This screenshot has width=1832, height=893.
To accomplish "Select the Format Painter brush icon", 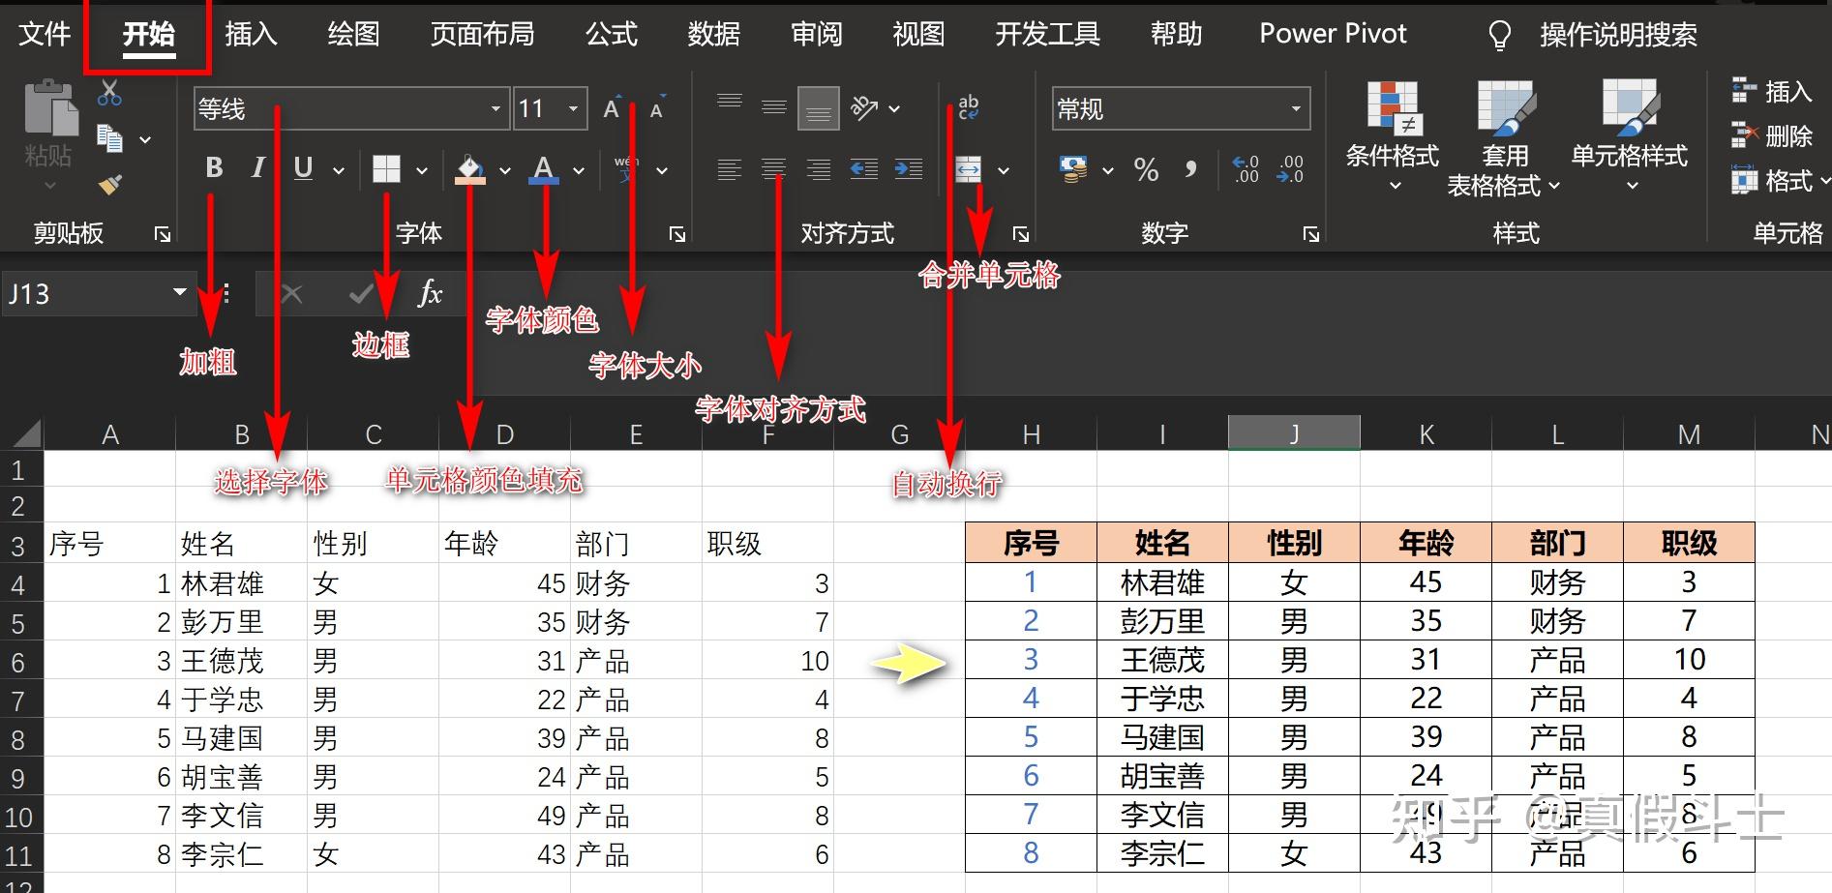I will pyautogui.click(x=109, y=184).
